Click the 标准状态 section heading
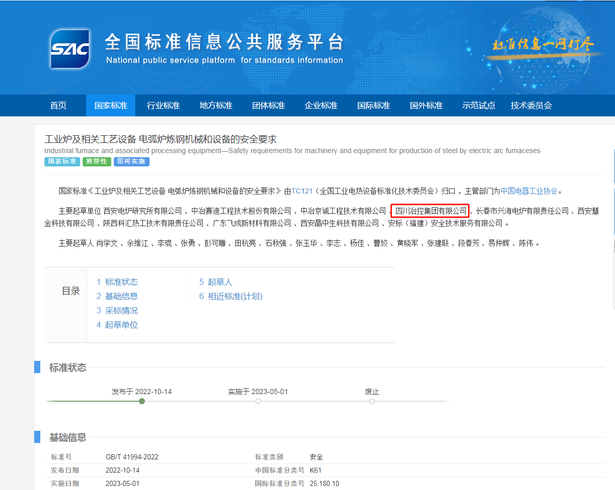The height and width of the screenshot is (490, 615). [x=68, y=367]
